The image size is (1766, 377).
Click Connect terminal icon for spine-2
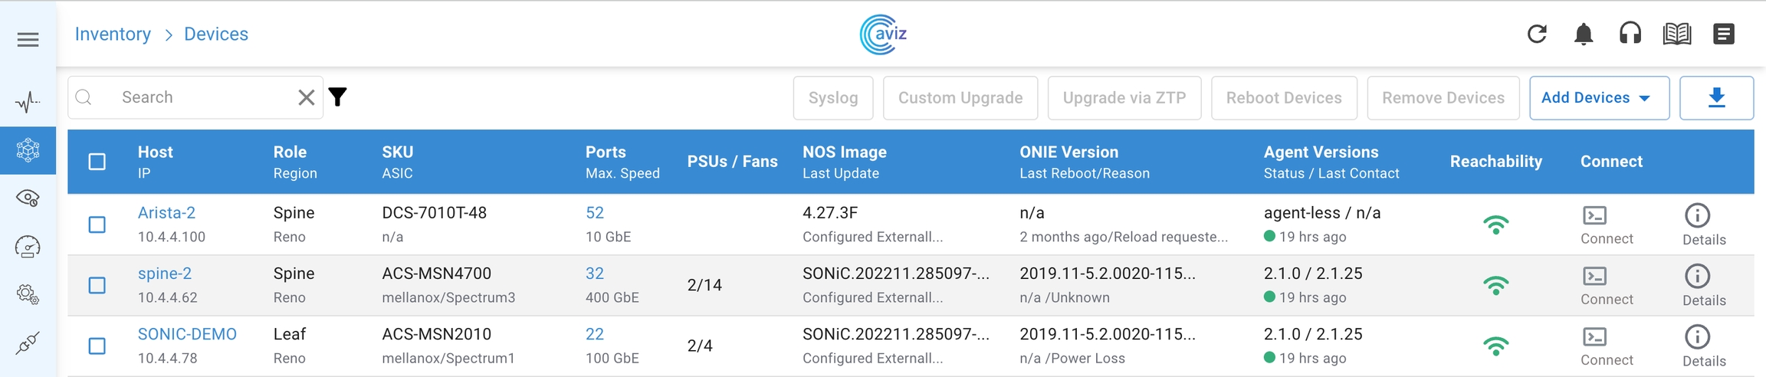click(1594, 277)
